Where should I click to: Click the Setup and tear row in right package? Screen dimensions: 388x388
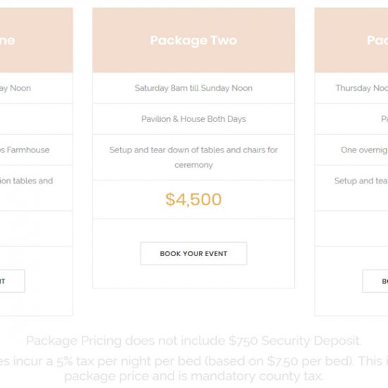click(351, 188)
